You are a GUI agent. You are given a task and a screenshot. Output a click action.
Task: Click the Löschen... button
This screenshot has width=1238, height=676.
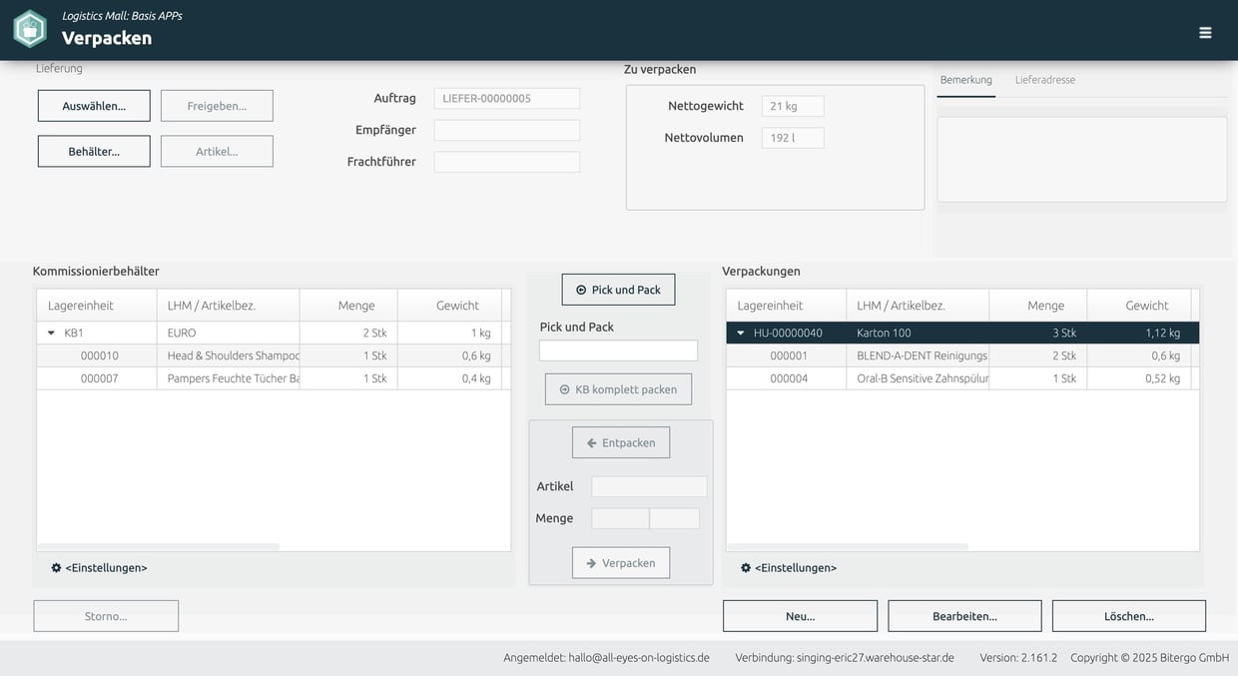1129,616
